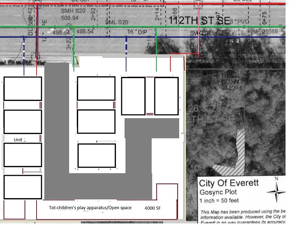Screen dimensions: 300x225
Task: Click the "Gosync Plot" subtitle
Action: (x=218, y=192)
